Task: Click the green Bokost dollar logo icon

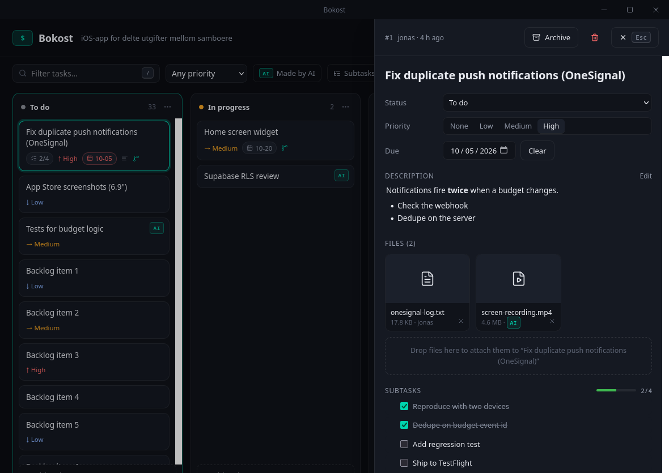Action: point(23,38)
